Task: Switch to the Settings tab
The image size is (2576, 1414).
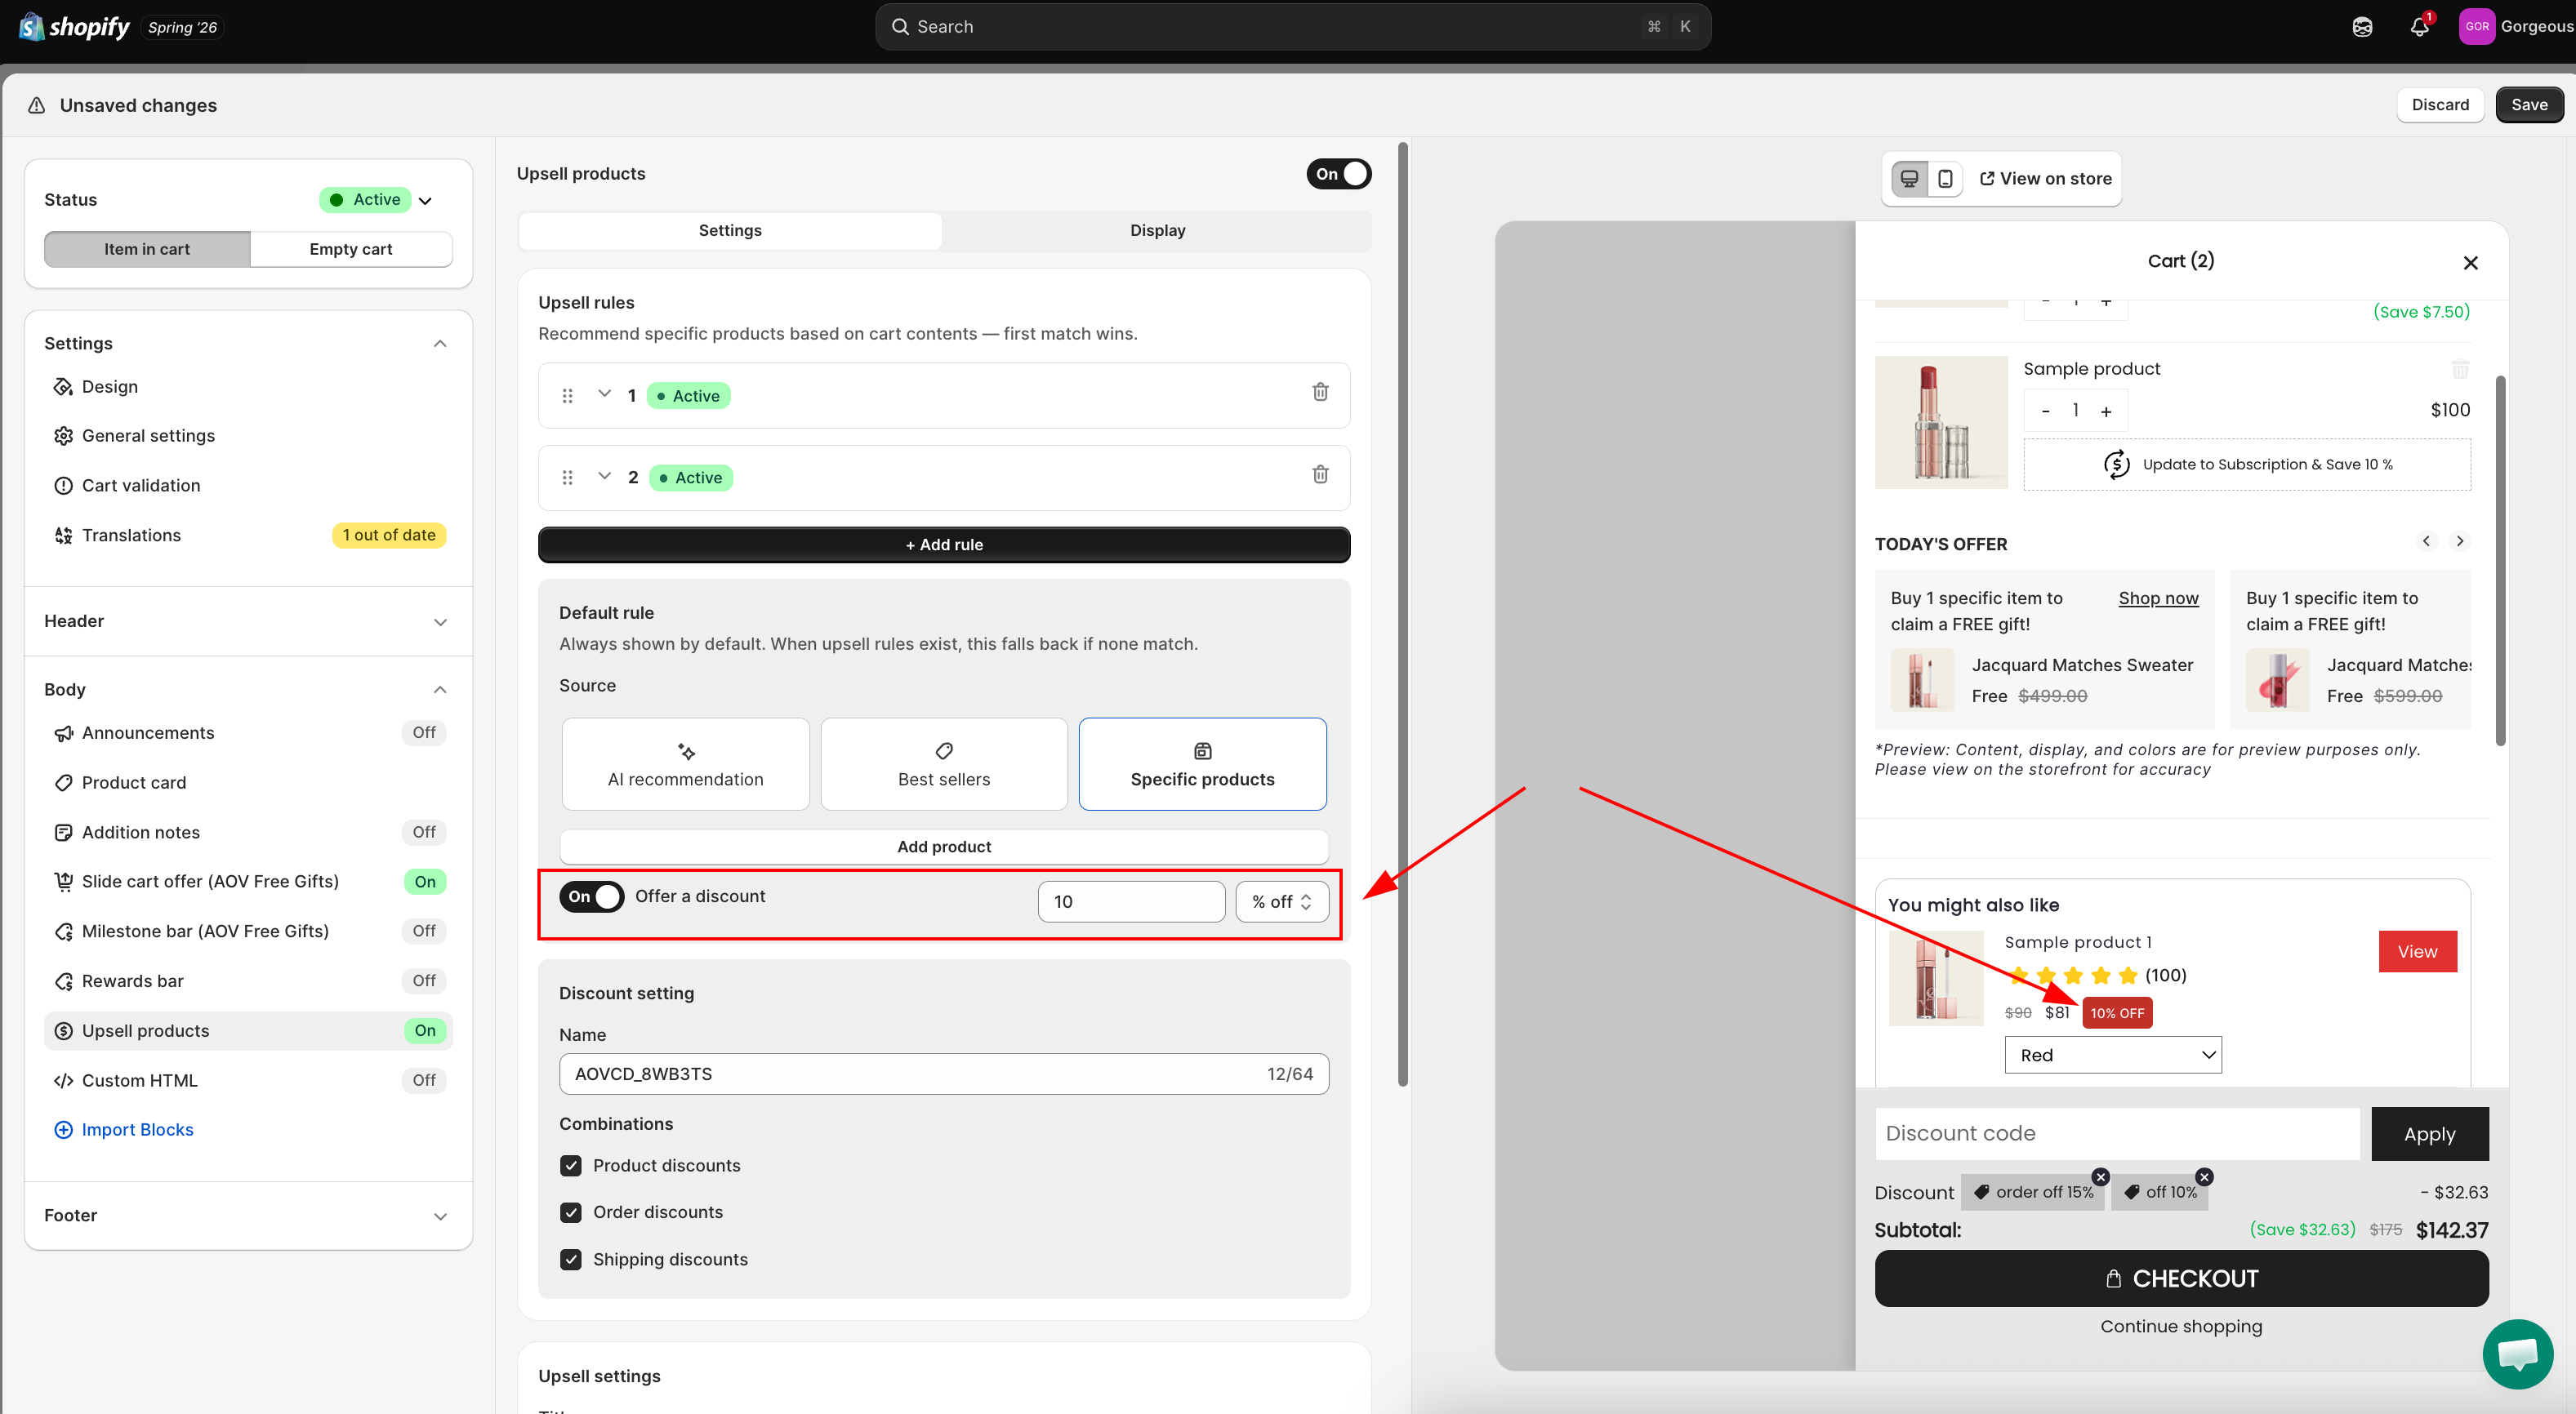Action: (x=730, y=230)
